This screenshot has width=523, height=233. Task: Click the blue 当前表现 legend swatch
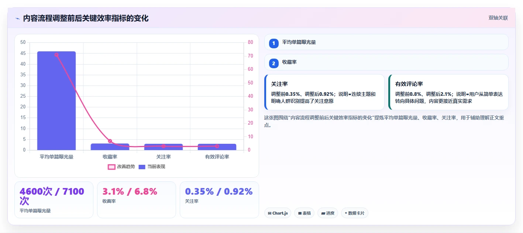point(142,167)
